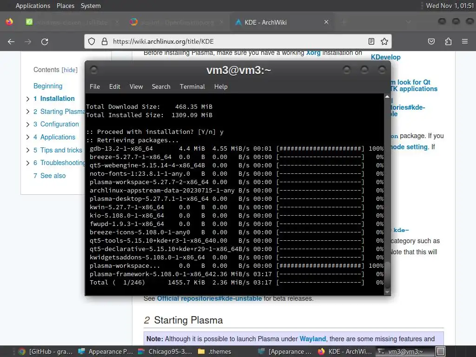Open the list all tabs dropdown

click(x=408, y=22)
